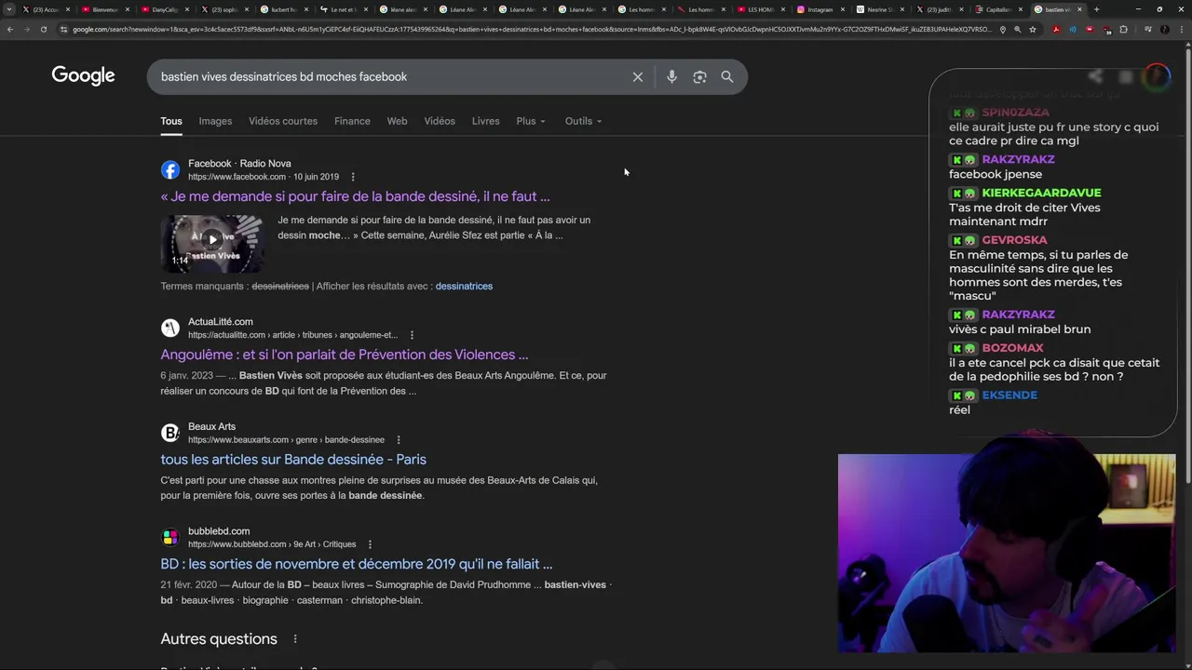Screen dimensions: 1192x670
Task: Click the '21 févr. 2020' result date
Action: click(x=188, y=585)
